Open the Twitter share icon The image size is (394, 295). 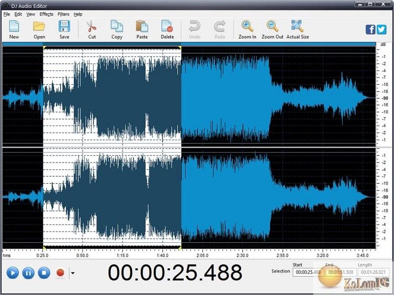(x=381, y=30)
